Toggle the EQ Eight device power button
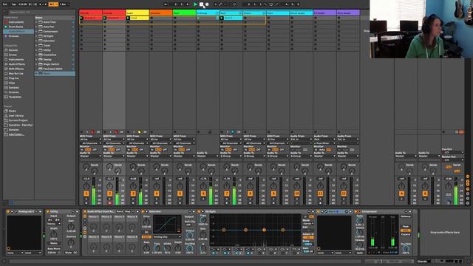The image size is (473, 266). click(199, 212)
